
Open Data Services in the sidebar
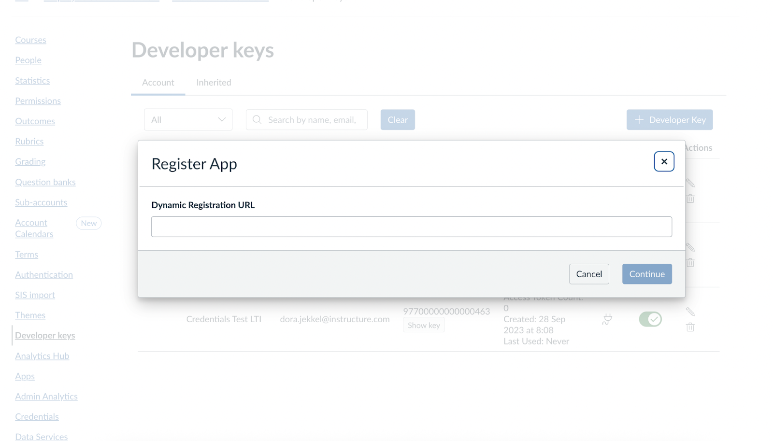41,437
